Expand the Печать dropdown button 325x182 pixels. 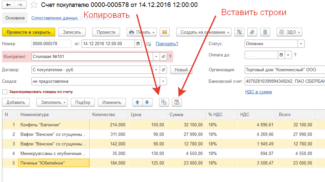pos(142,32)
